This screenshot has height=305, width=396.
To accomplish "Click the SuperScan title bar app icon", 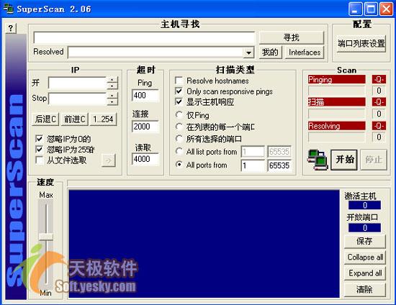I will (x=8, y=9).
